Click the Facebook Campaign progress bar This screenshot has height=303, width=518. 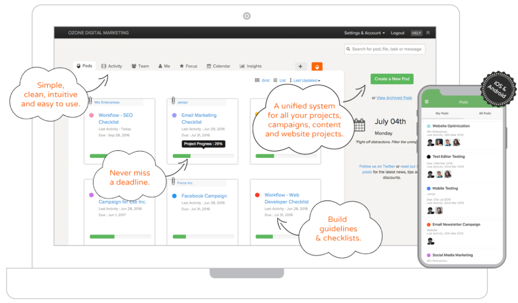[203, 236]
